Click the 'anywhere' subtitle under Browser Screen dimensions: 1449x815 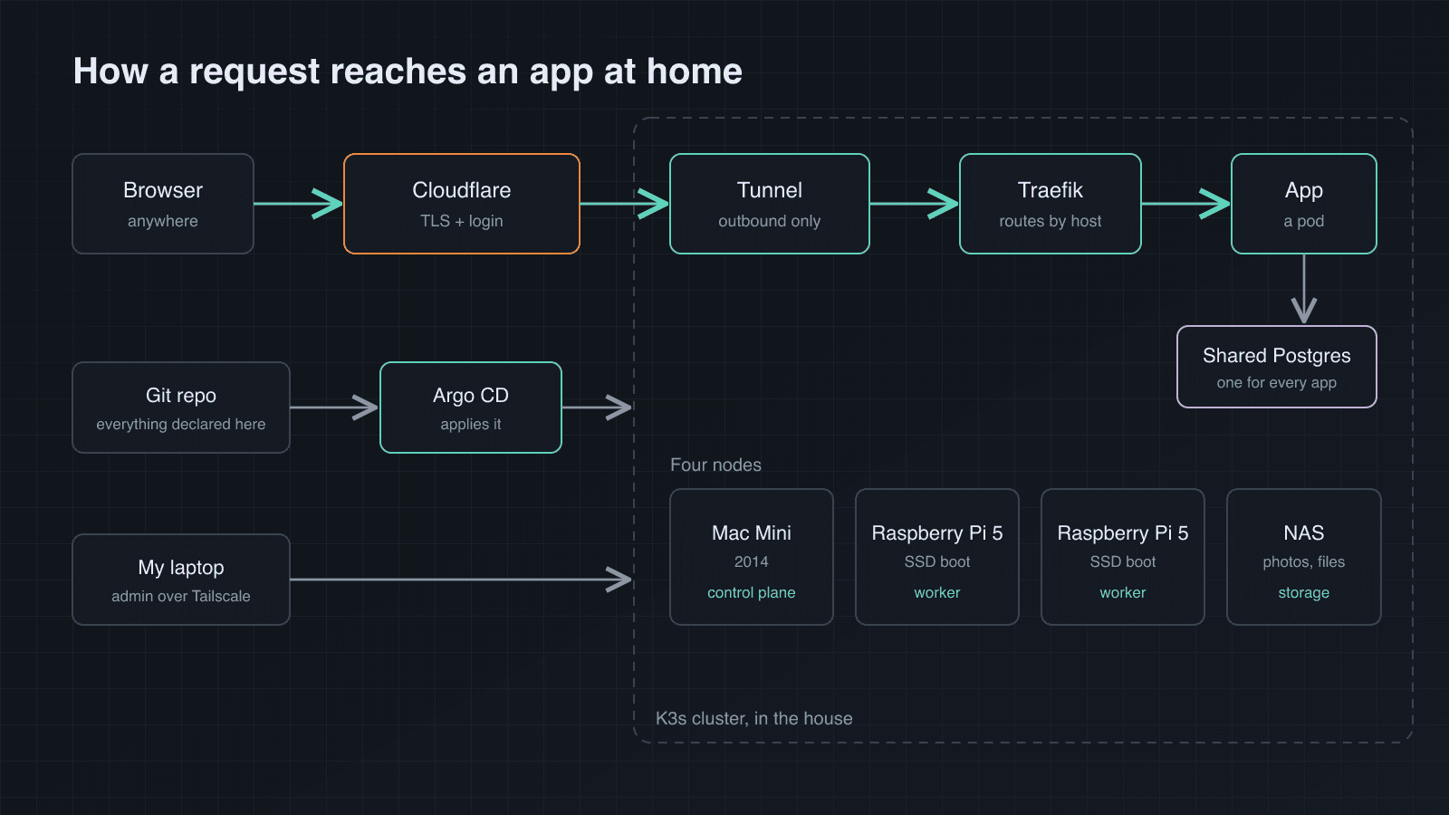point(163,221)
